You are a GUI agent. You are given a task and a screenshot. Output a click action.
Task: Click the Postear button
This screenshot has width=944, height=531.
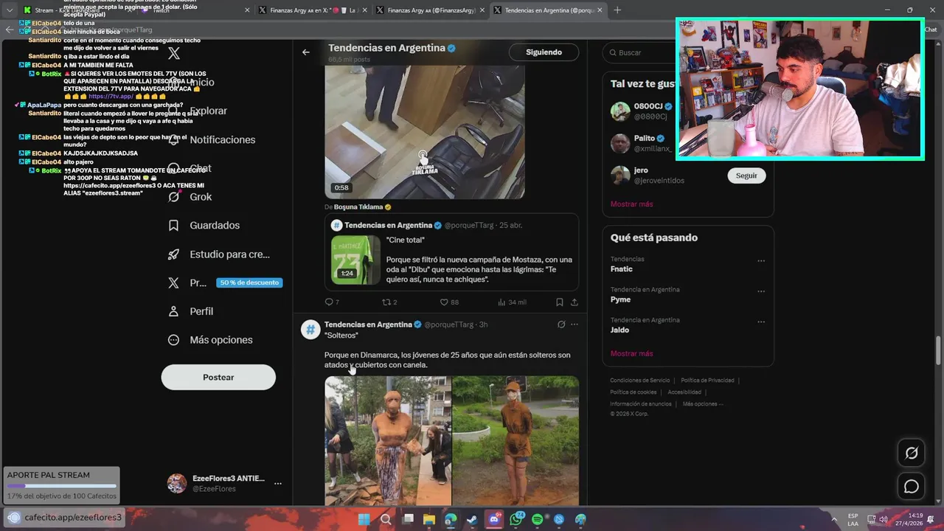pos(218,377)
